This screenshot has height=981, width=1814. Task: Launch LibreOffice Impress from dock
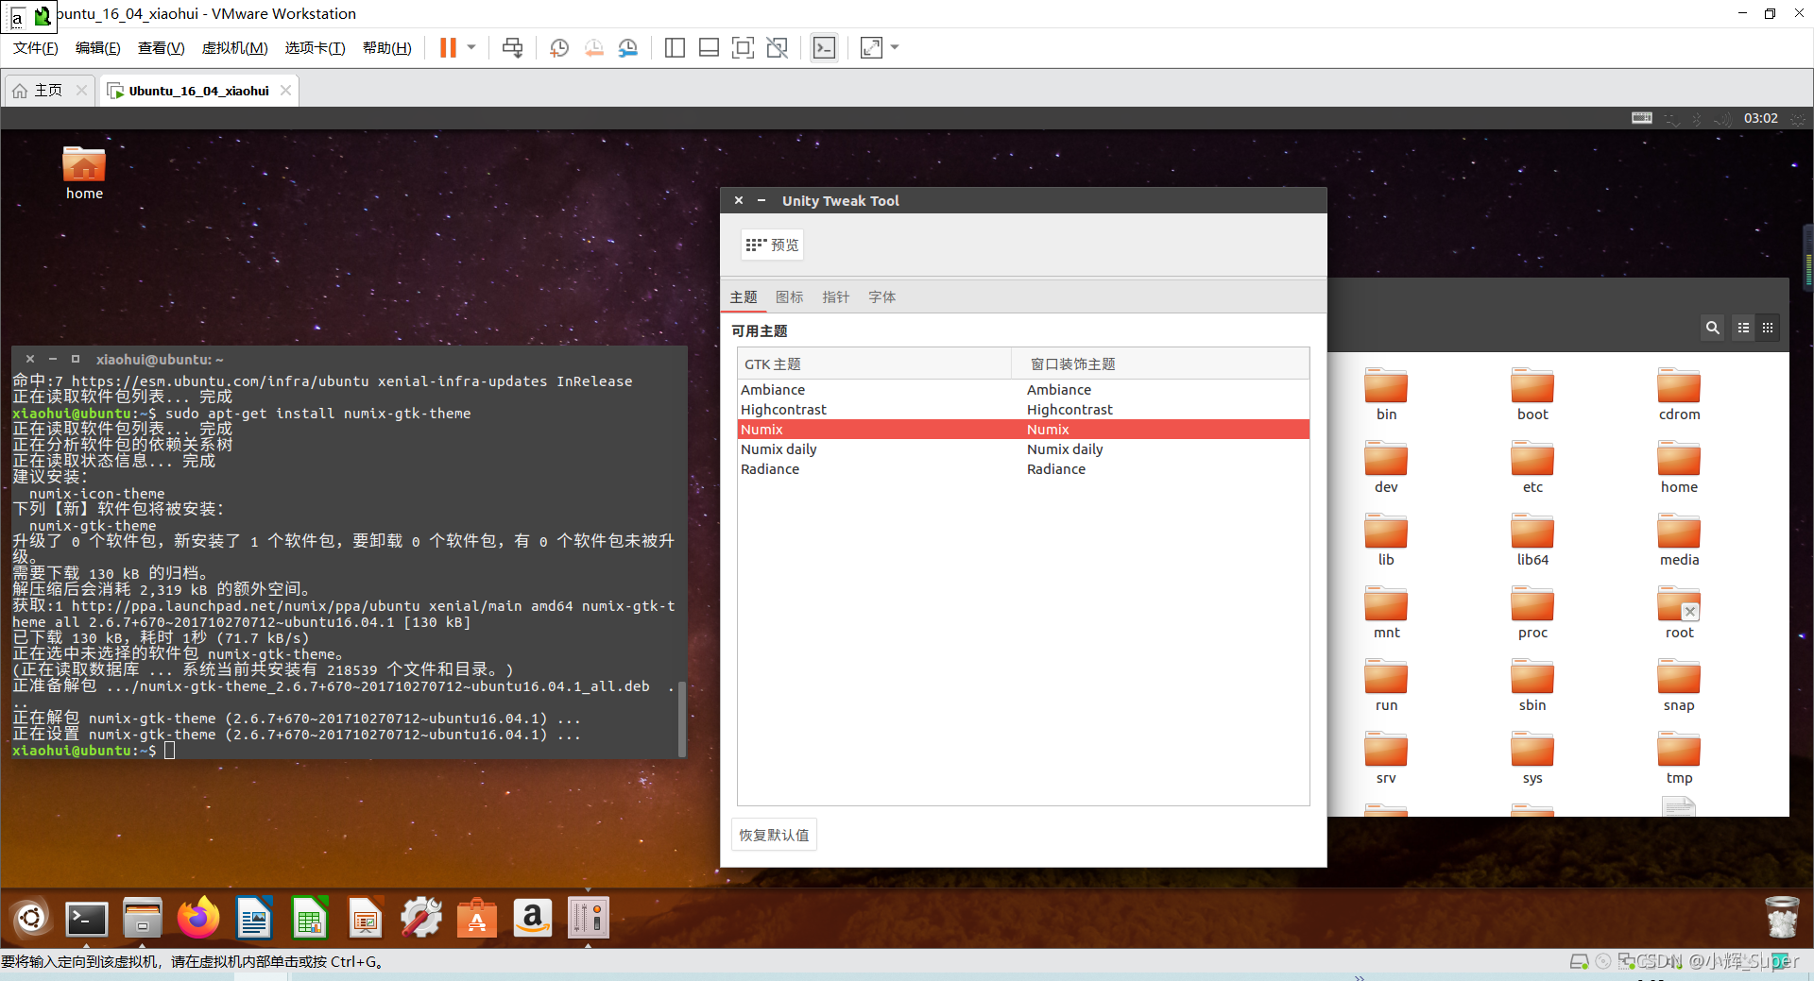tap(366, 918)
